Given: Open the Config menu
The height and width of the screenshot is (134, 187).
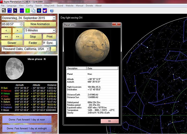Looking at the screenshot, I should [29, 6].
